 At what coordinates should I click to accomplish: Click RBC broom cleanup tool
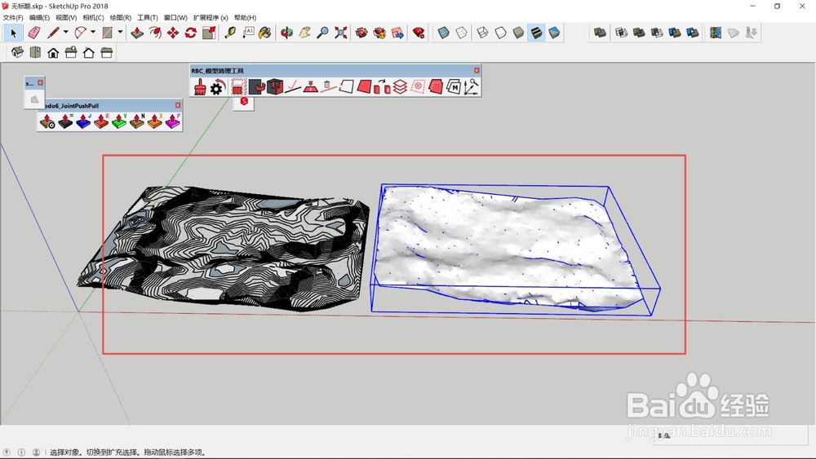(x=200, y=86)
